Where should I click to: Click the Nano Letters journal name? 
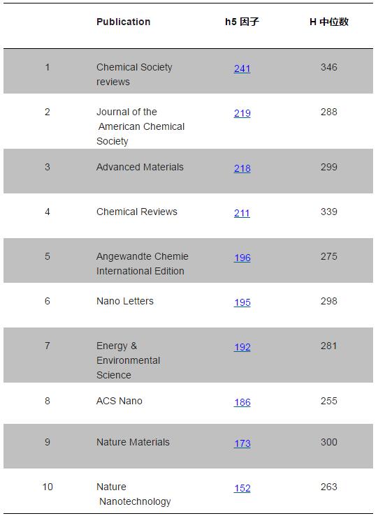click(125, 301)
